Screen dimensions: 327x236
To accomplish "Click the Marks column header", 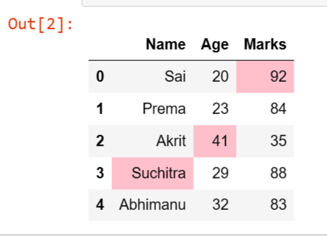I will click(x=265, y=44).
